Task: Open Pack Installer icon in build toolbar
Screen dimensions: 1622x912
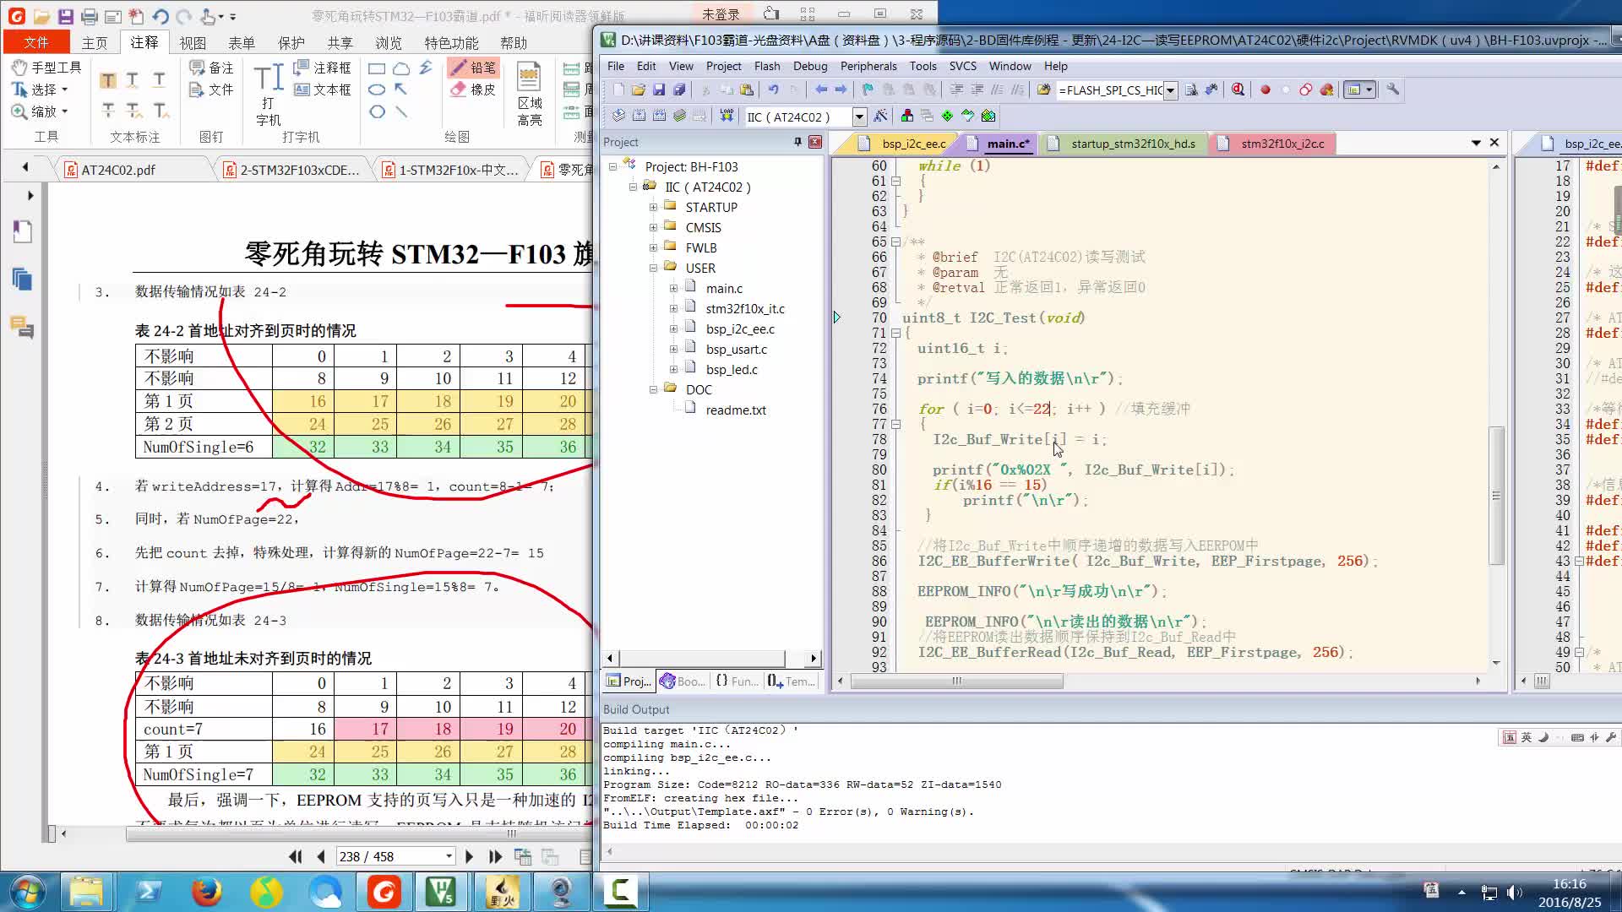Action: [988, 116]
